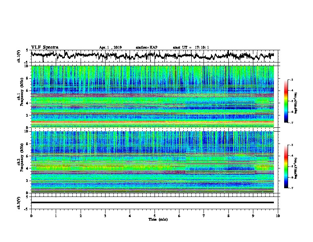Click the log(PSD) label of ch.1 colorbar
The height and width of the screenshot is (242, 313).
(x=296, y=103)
